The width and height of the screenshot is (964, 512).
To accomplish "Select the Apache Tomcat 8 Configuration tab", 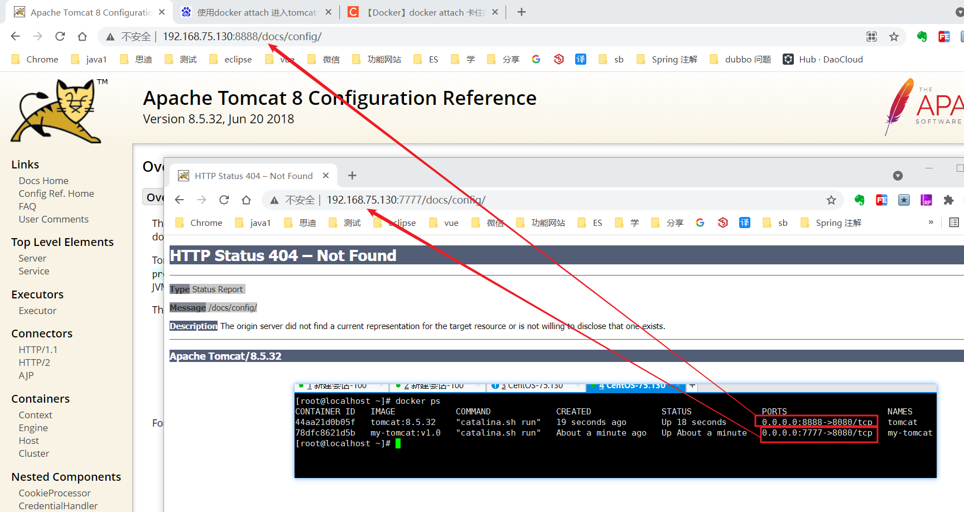I will click(89, 12).
